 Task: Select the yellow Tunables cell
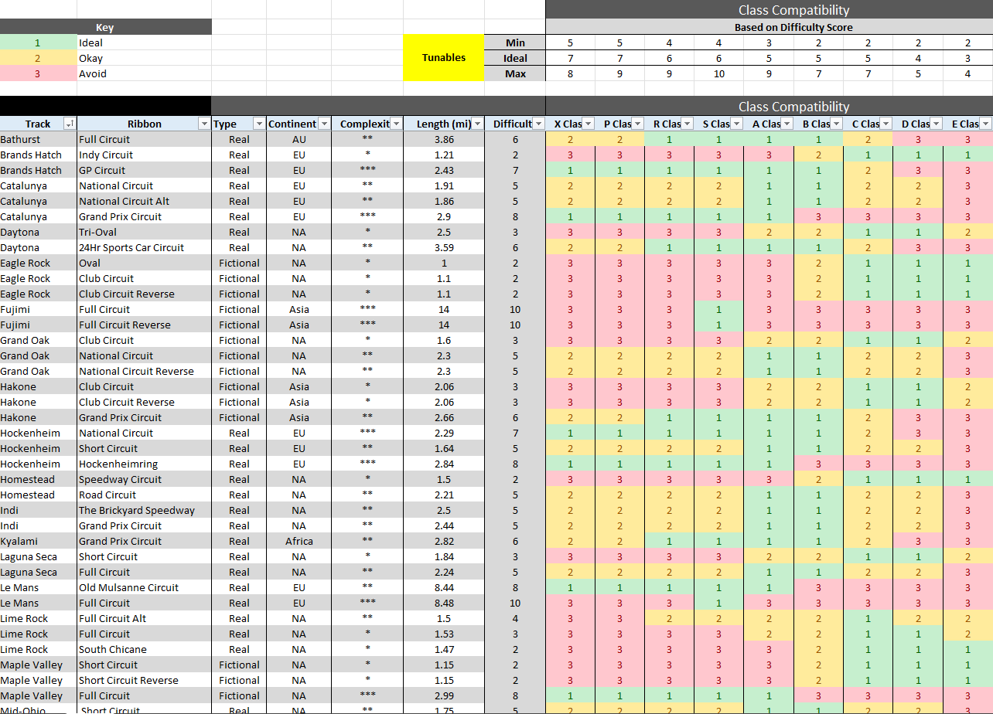pyautogui.click(x=443, y=58)
